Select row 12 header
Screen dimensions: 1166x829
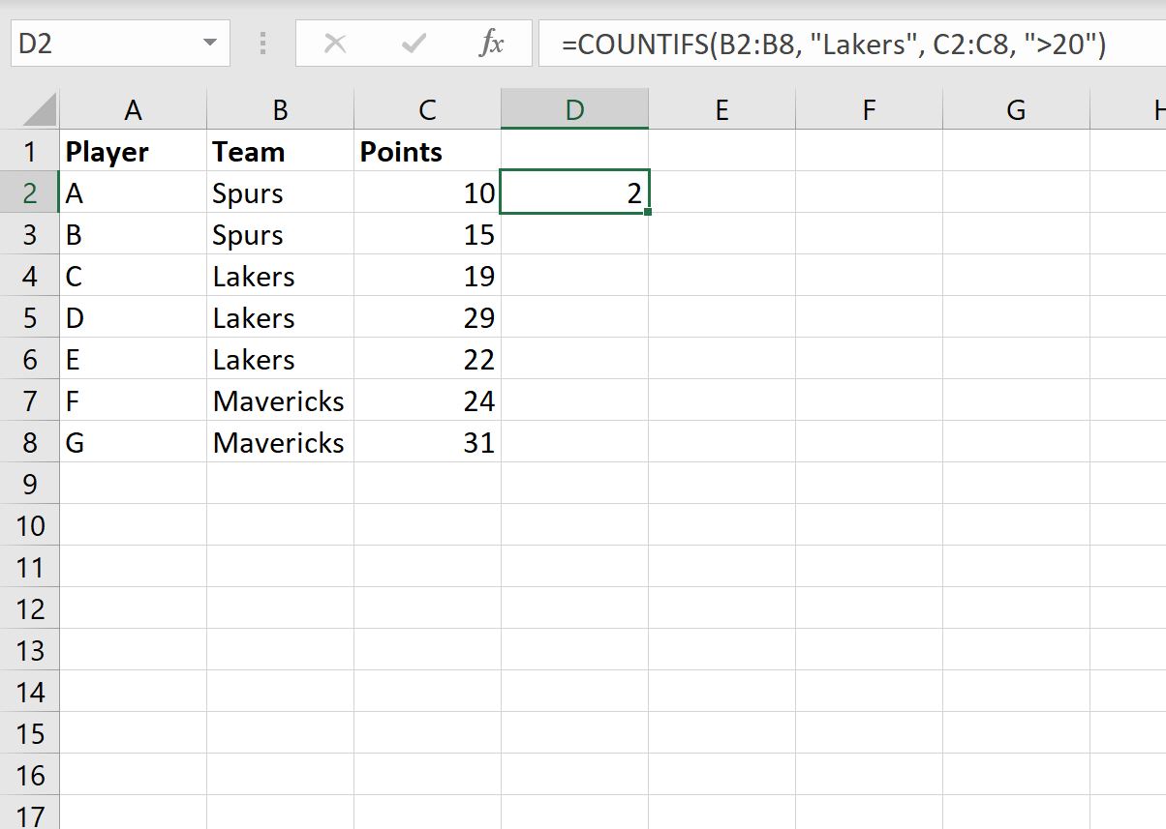point(30,608)
